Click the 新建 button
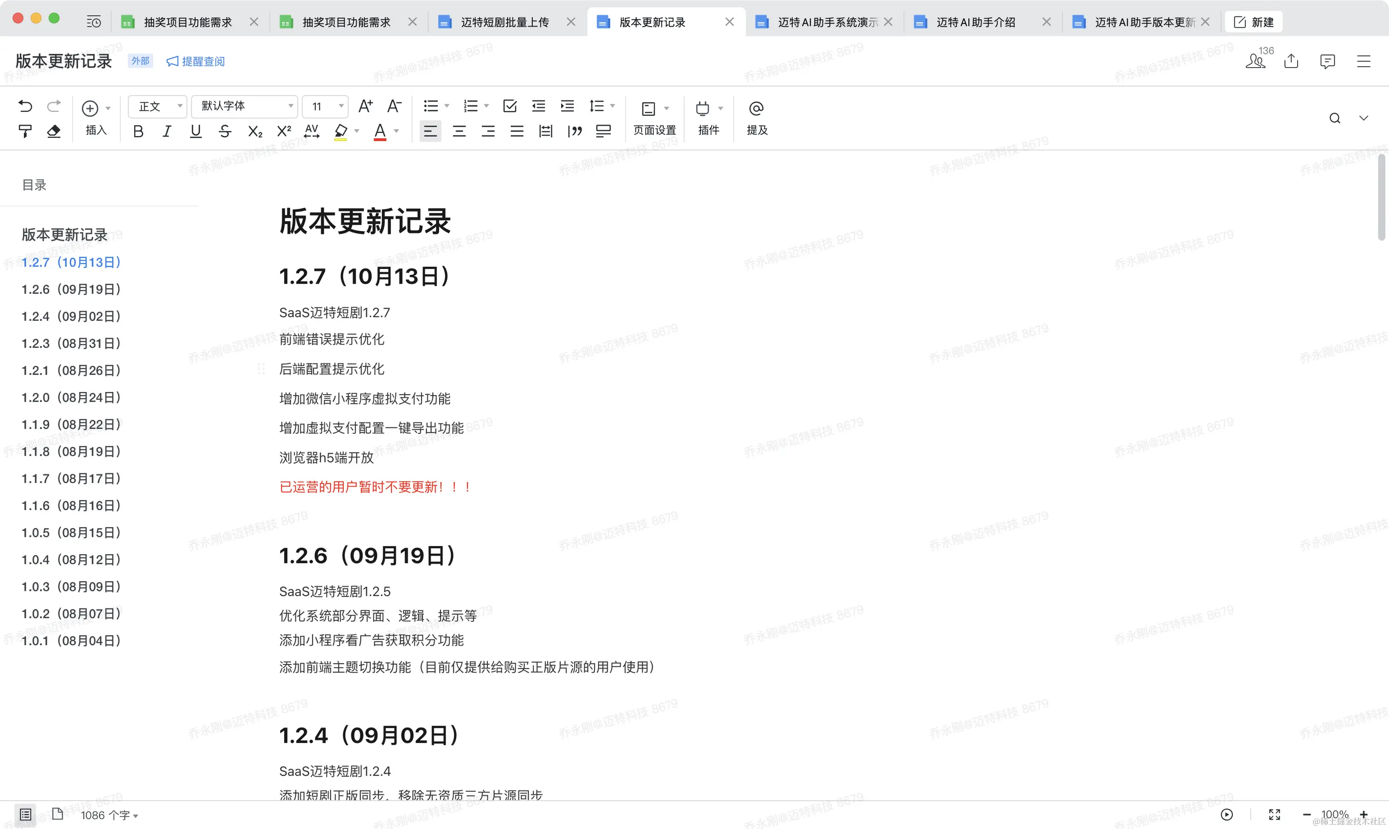 (1254, 23)
